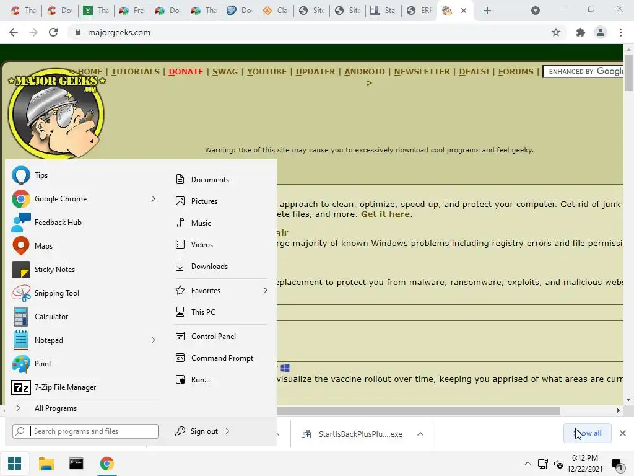Open the Documents folder icon
Image resolution: width=634 pixels, height=476 pixels.
pyautogui.click(x=180, y=179)
